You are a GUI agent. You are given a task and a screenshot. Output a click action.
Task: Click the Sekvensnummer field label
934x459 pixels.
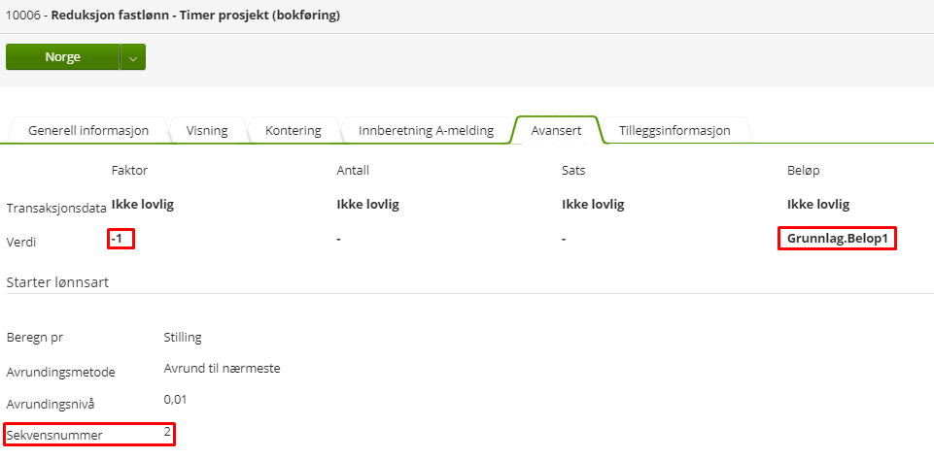pyautogui.click(x=54, y=434)
